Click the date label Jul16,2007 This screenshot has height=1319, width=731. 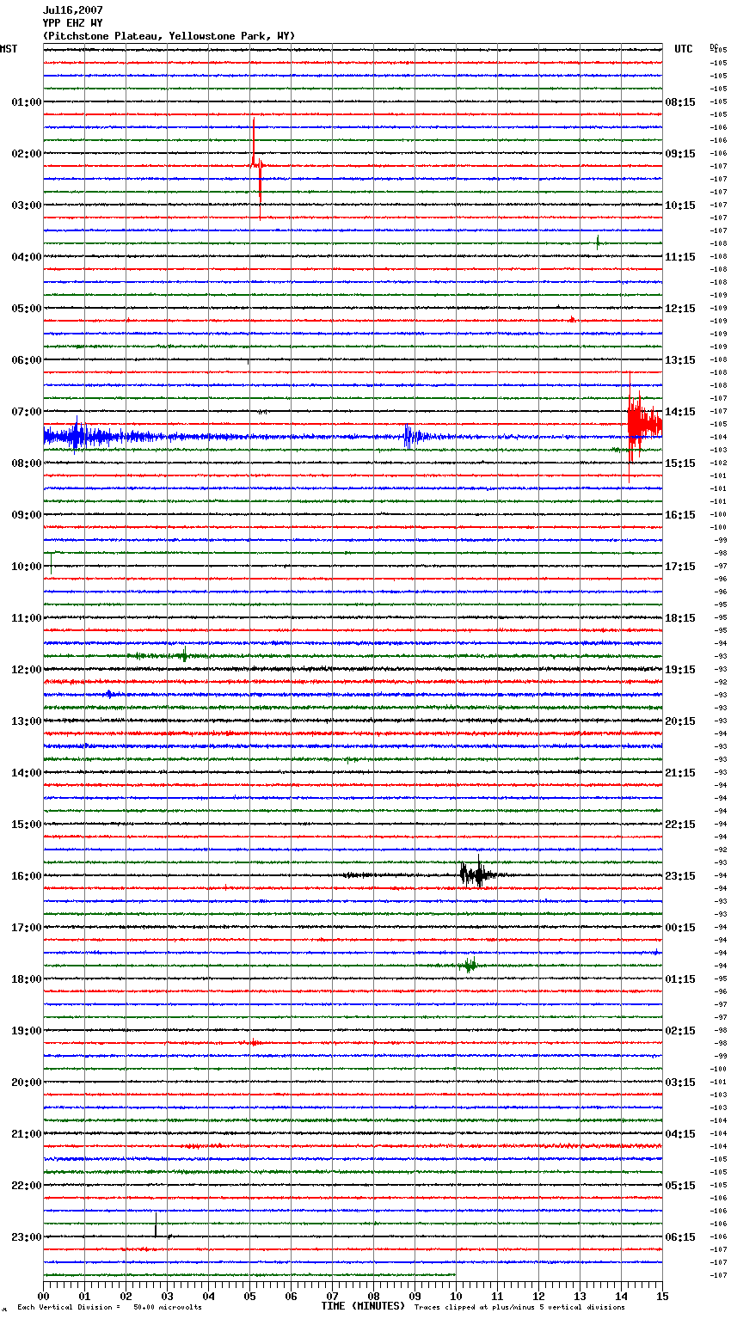point(72,10)
